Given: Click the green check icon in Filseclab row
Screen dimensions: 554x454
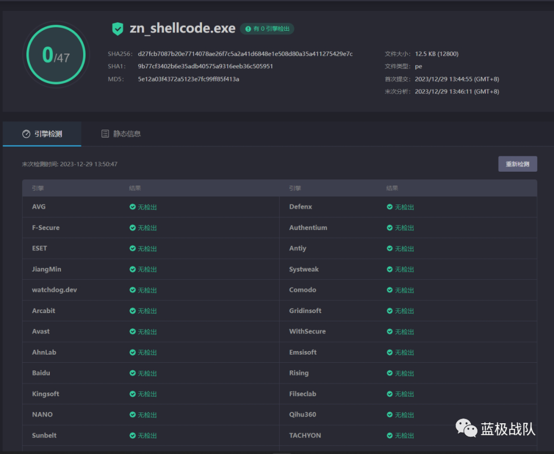Looking at the screenshot, I should 389,394.
